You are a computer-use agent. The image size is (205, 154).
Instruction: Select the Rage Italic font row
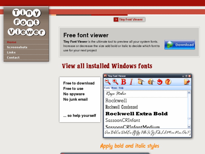coord(146,94)
